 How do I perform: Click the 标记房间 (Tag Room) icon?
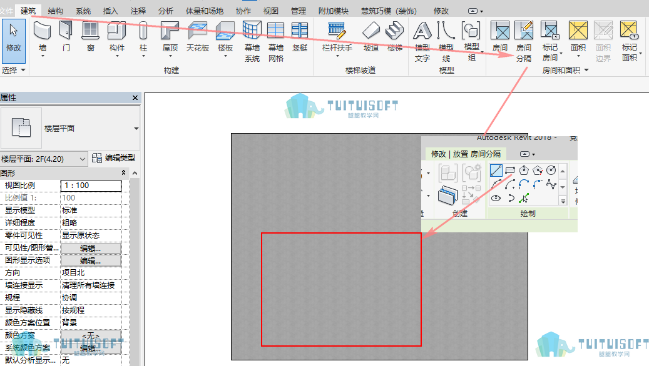click(x=550, y=31)
